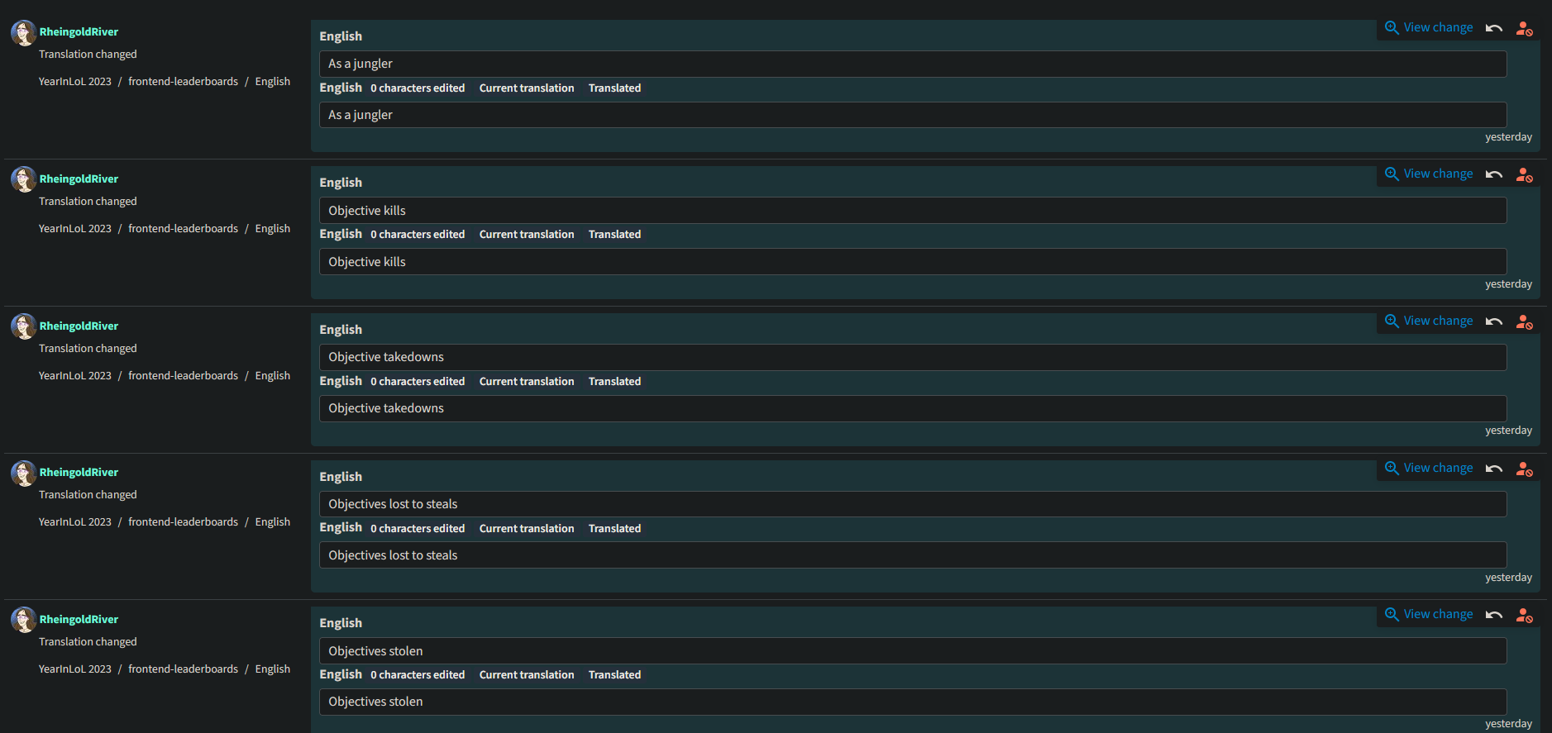Click the lower 'Objective kills' translation text box
1552x733 pixels.
pos(913,262)
